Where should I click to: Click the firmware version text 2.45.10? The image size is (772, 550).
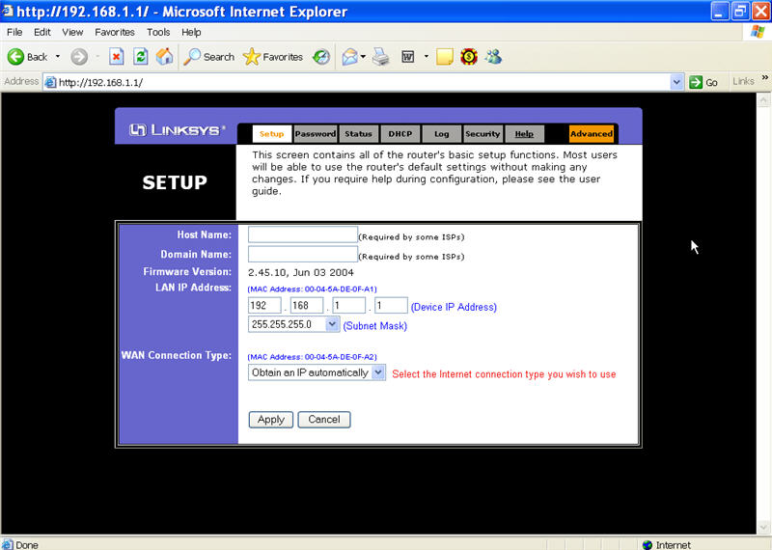click(301, 272)
